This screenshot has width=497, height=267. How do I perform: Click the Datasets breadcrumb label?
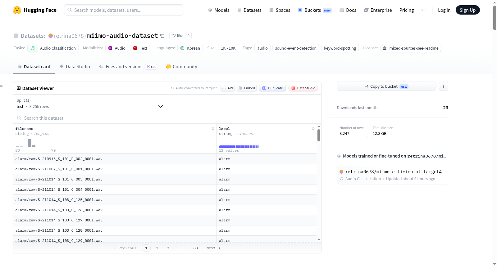[33, 36]
